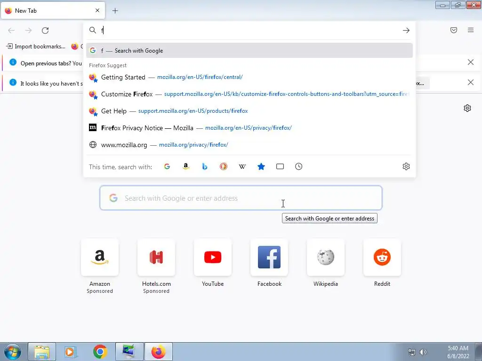The width and height of the screenshot is (482, 361).
Task: Open network icon in system tray
Action: [411, 352]
